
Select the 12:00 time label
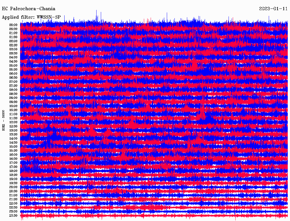13,122
